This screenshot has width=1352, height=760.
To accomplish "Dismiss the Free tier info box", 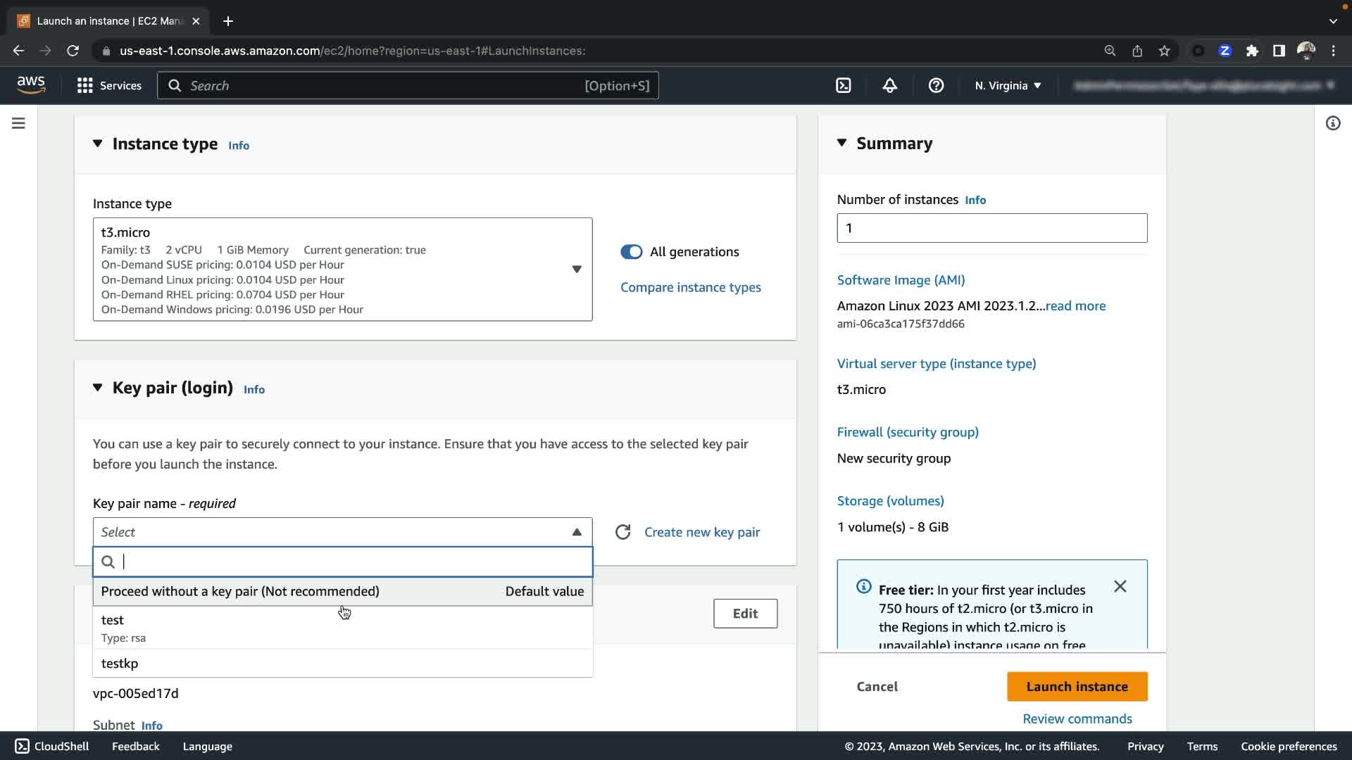I will (x=1120, y=586).
